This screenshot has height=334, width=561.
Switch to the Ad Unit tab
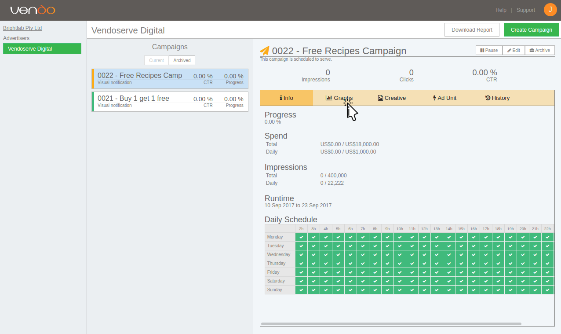(x=444, y=98)
